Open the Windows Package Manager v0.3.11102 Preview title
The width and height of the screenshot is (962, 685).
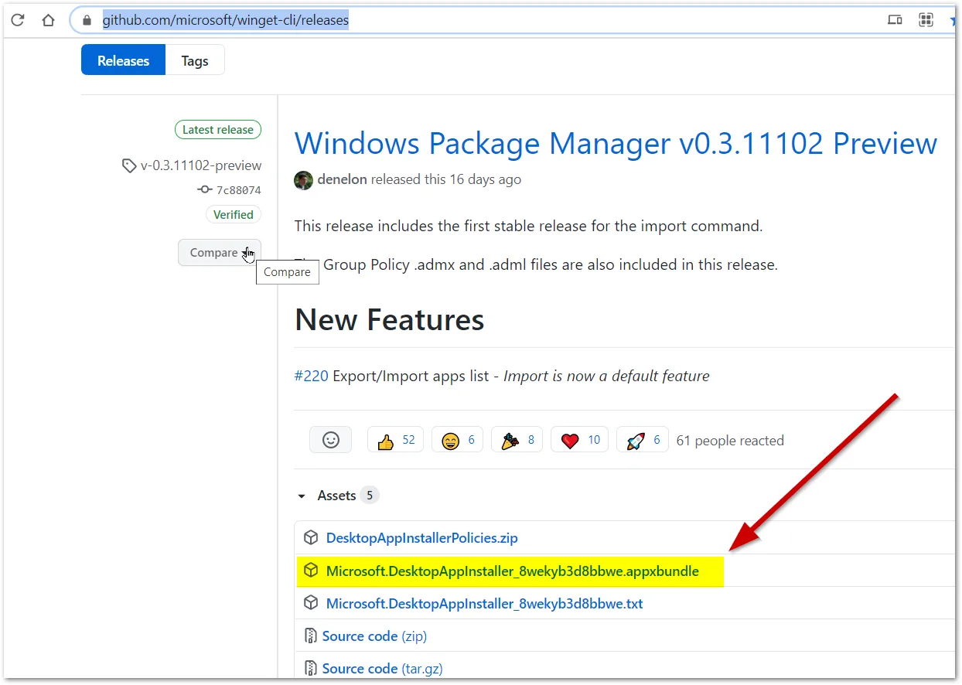tap(616, 144)
